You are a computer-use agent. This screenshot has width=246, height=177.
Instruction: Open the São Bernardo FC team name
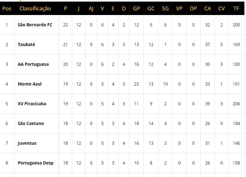click(x=35, y=25)
